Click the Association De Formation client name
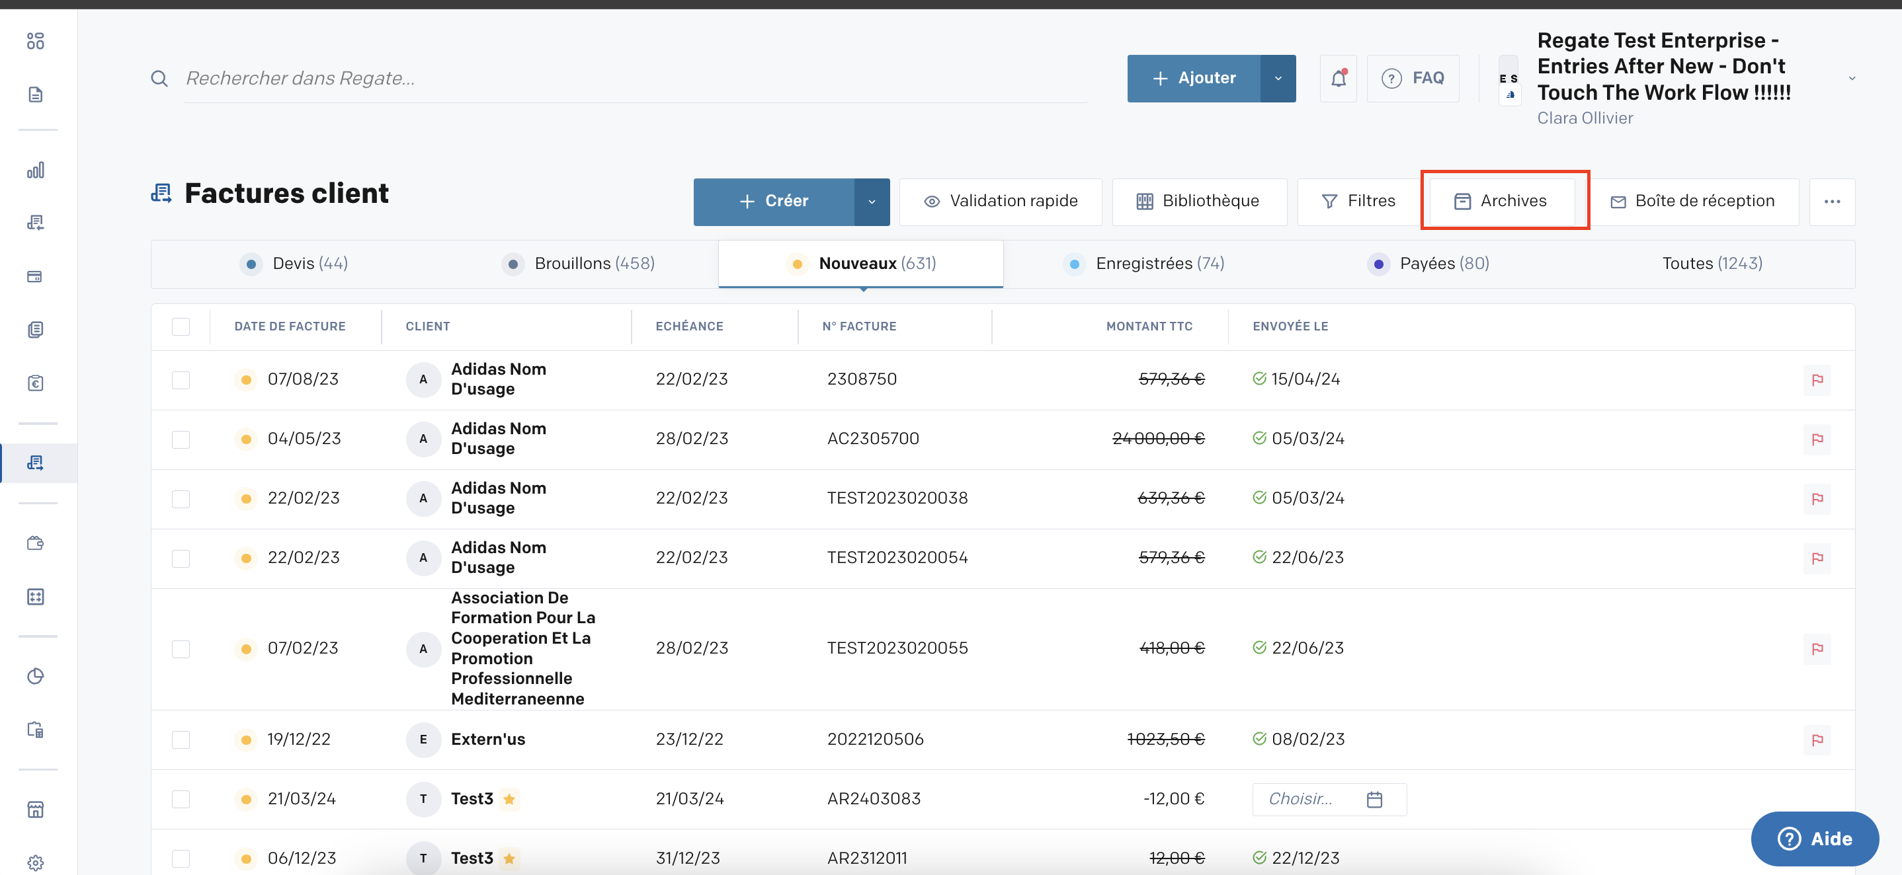The height and width of the screenshot is (875, 1902). click(x=522, y=648)
